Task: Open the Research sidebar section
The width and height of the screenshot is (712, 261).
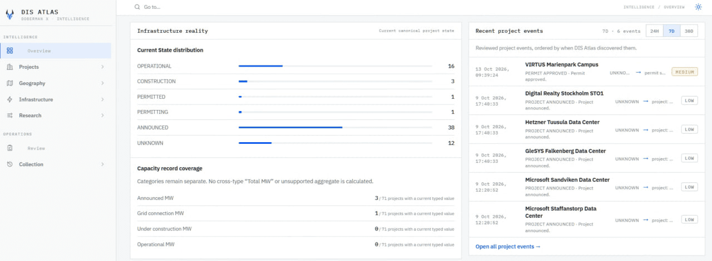Action: [x=57, y=116]
